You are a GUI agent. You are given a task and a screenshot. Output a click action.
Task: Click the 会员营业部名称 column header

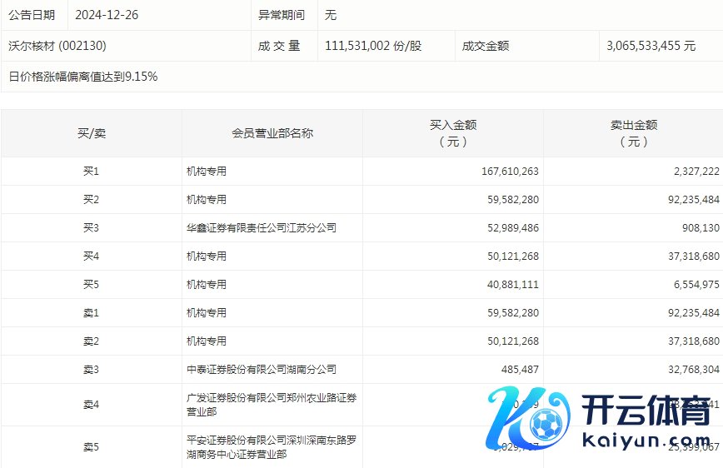272,133
